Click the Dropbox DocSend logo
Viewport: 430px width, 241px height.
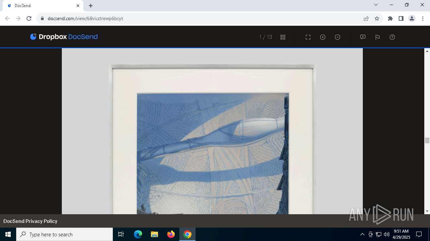point(64,37)
